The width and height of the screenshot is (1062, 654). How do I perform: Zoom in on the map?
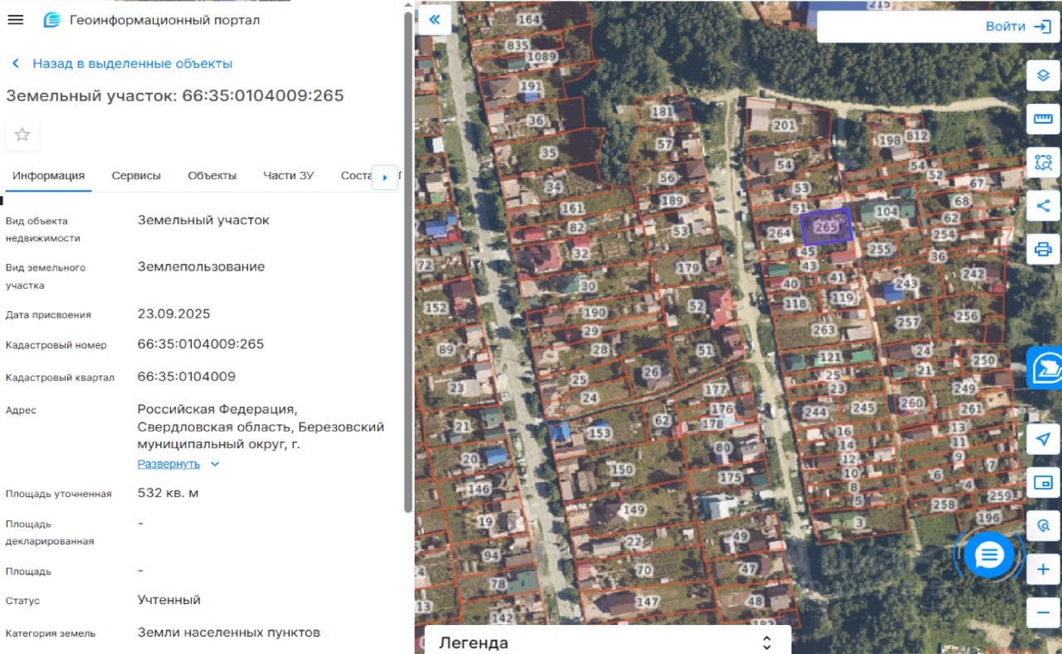pyautogui.click(x=1044, y=569)
